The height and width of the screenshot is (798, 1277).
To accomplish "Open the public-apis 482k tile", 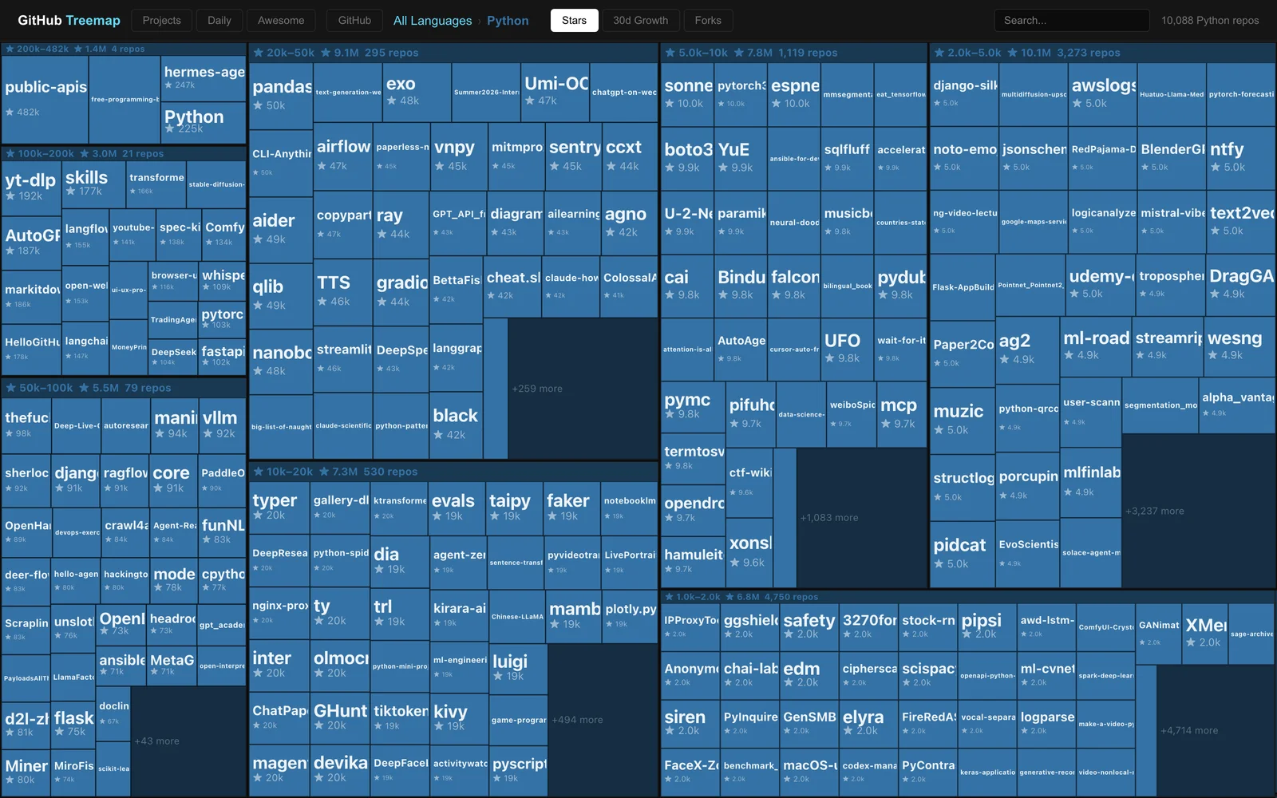I will [x=45, y=100].
